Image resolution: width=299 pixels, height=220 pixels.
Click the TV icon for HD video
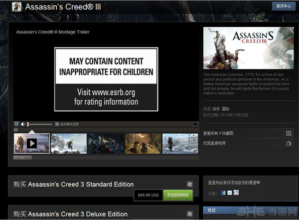coord(289,143)
